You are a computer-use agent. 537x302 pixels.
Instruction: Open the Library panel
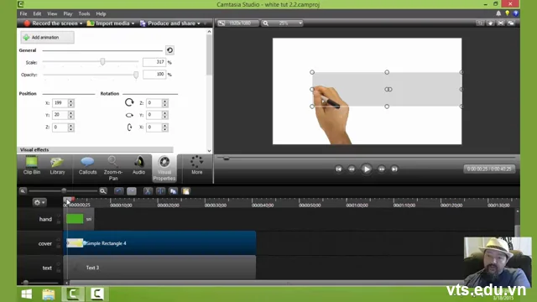pyautogui.click(x=57, y=165)
